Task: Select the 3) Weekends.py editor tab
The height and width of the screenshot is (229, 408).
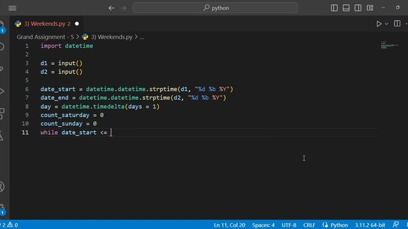Action: click(x=47, y=24)
